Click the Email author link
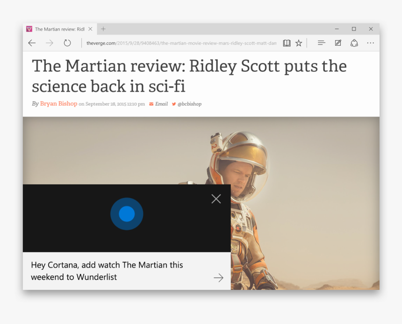This screenshot has width=402, height=324. coord(161,104)
